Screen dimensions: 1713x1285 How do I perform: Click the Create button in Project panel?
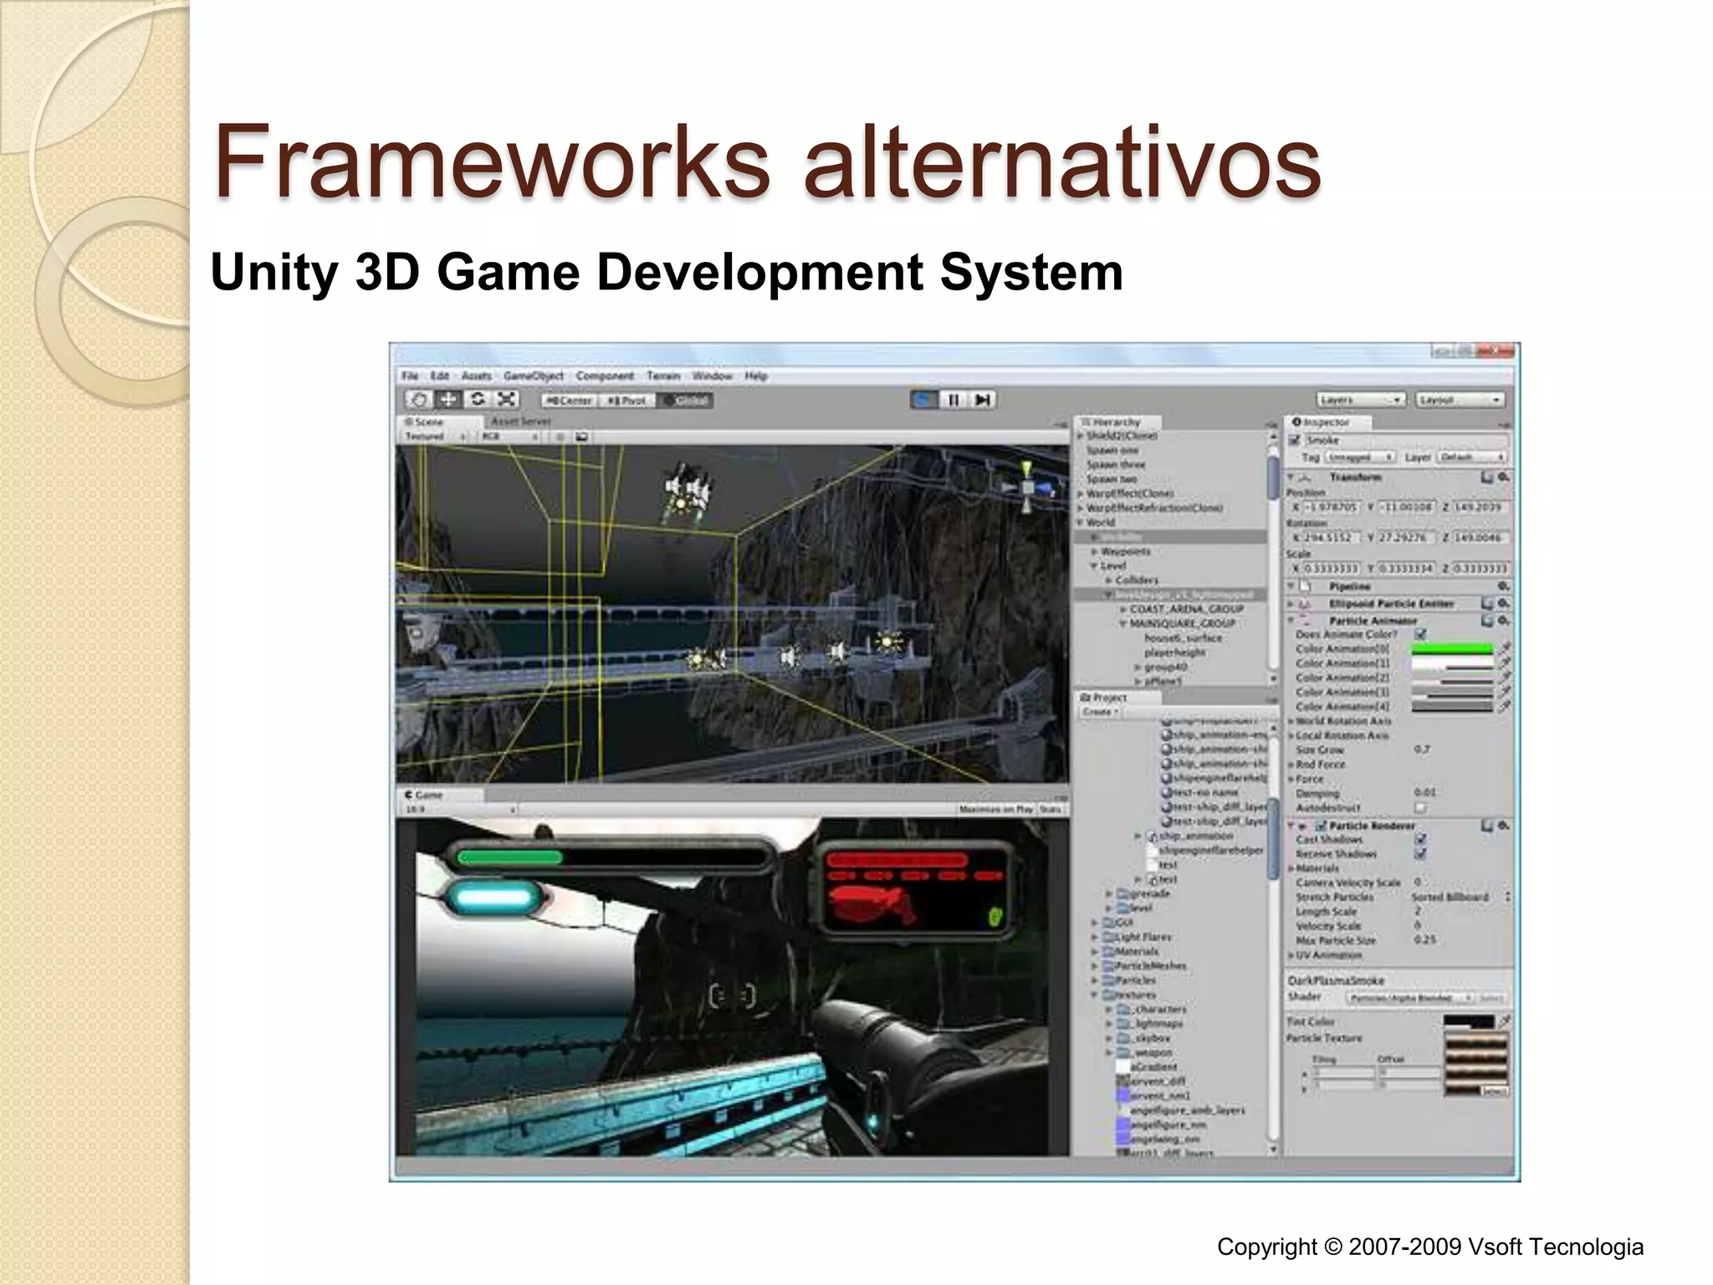[x=1100, y=712]
